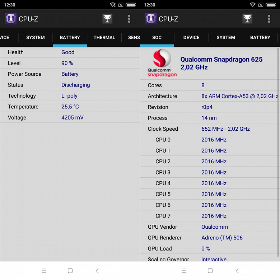The height and width of the screenshot is (280, 280).
Task: Tap the battery indicator in left status bar
Action: click(131, 5)
